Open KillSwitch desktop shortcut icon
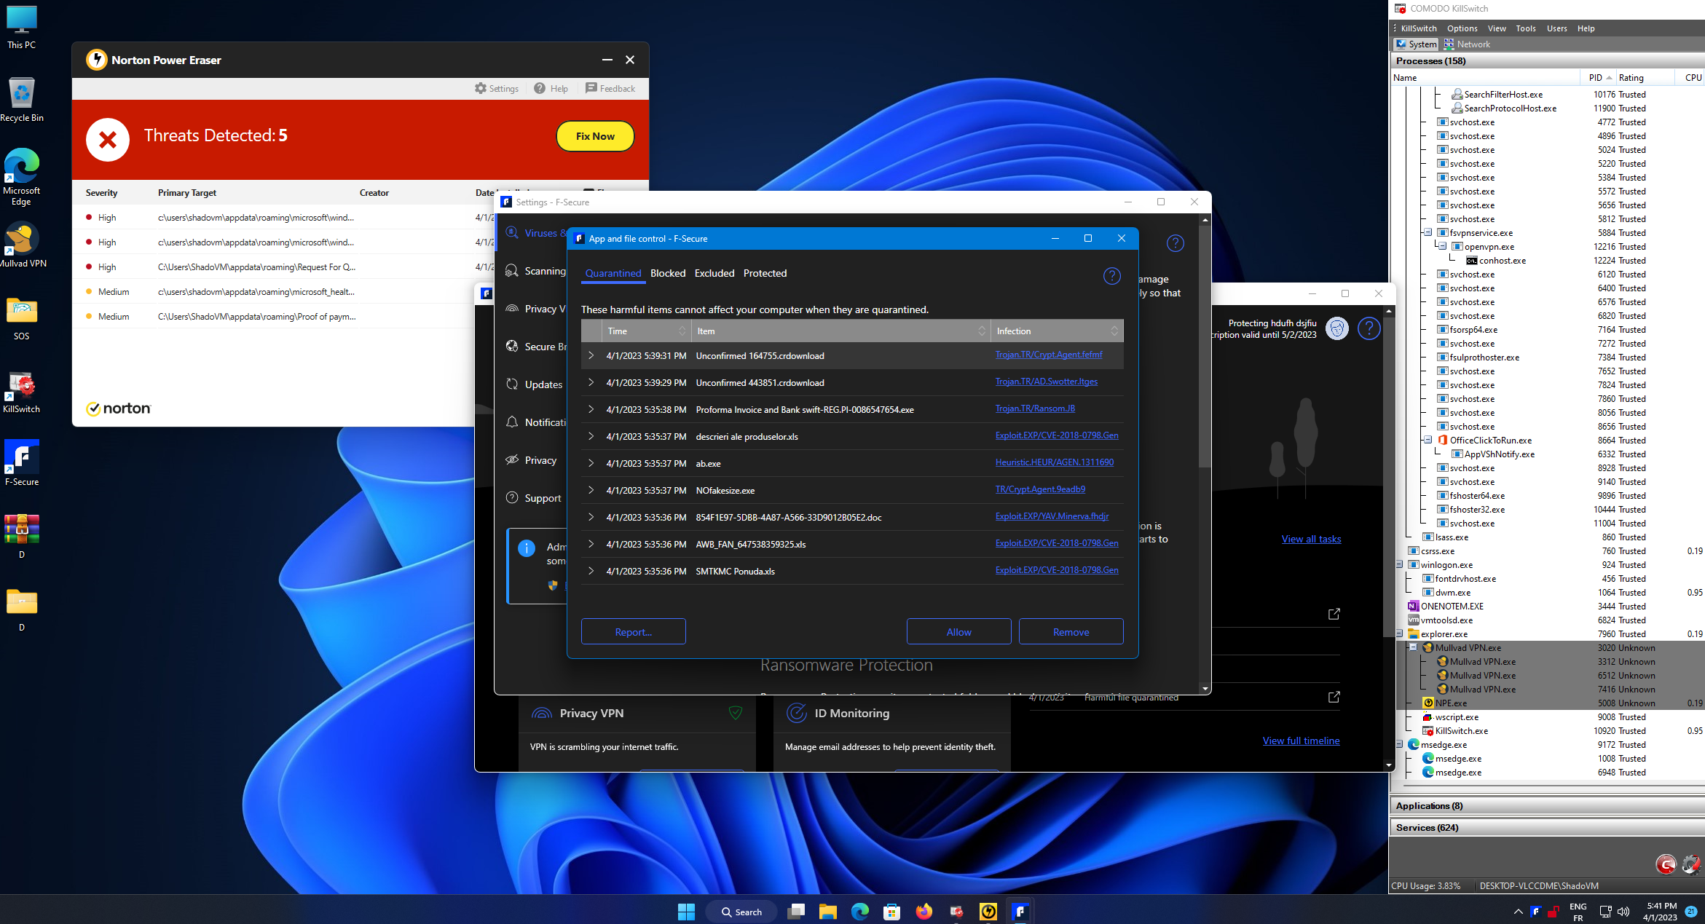1705x924 pixels. [21, 384]
